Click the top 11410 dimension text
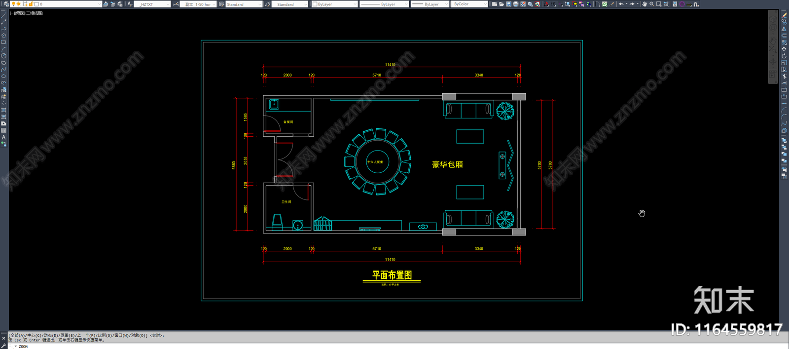Viewport: 789px width, 349px height. coord(390,65)
